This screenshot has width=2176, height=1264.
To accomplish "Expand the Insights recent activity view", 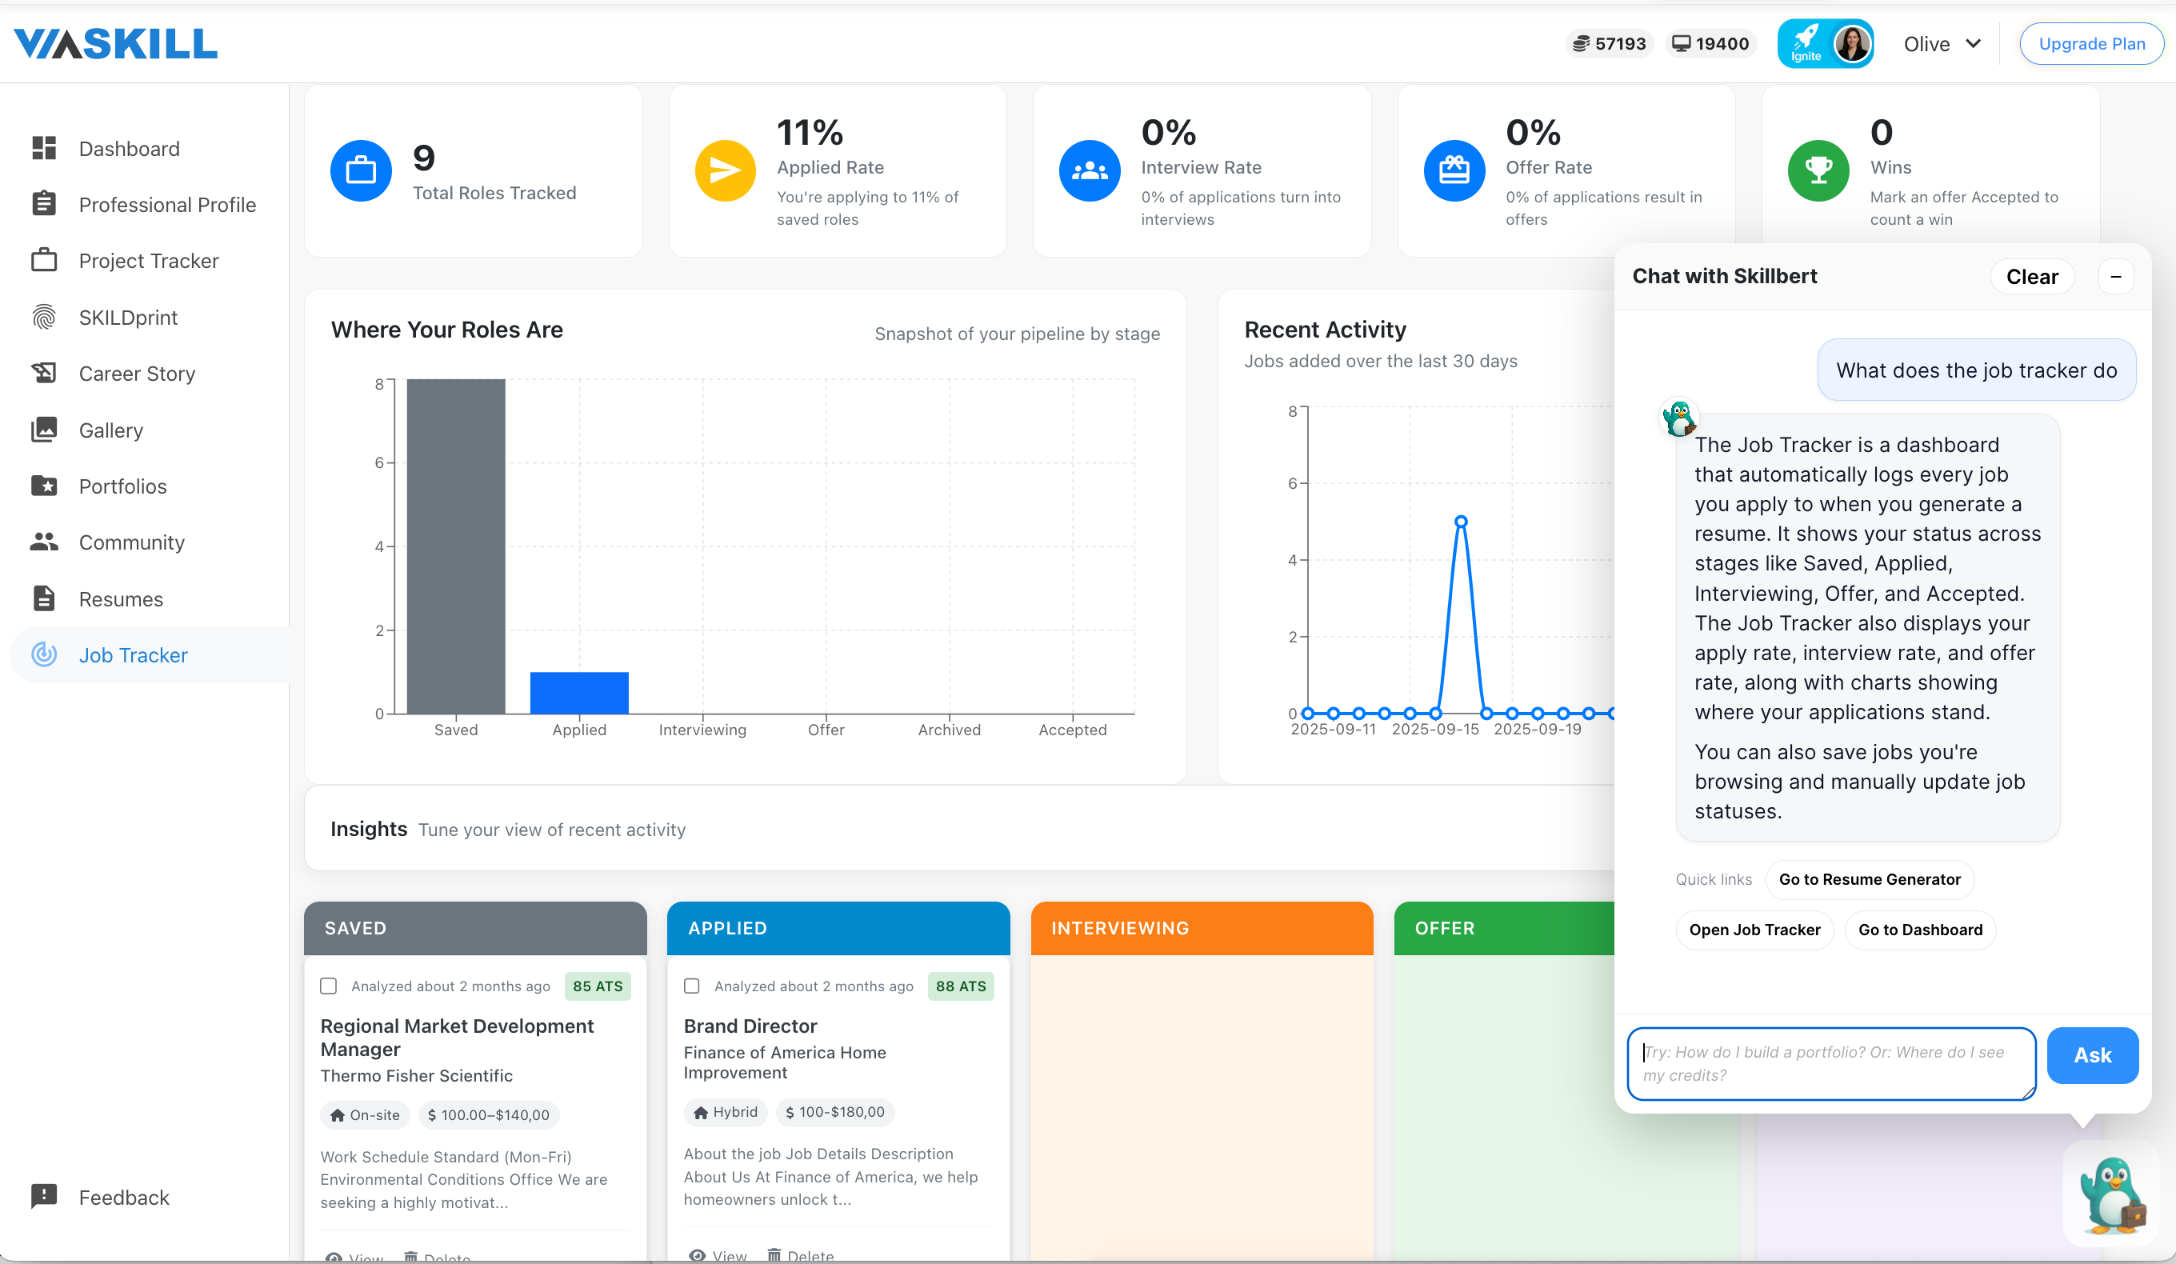I will point(369,828).
